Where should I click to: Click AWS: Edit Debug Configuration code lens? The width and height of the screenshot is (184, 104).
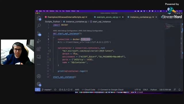tap(91, 31)
